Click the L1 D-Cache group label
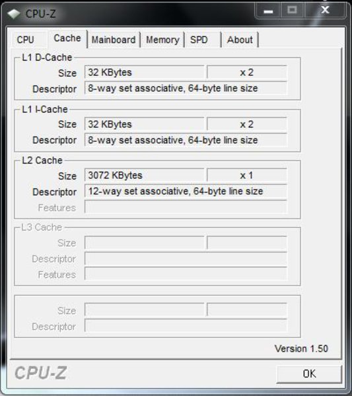The width and height of the screenshot is (352, 396). 47,57
